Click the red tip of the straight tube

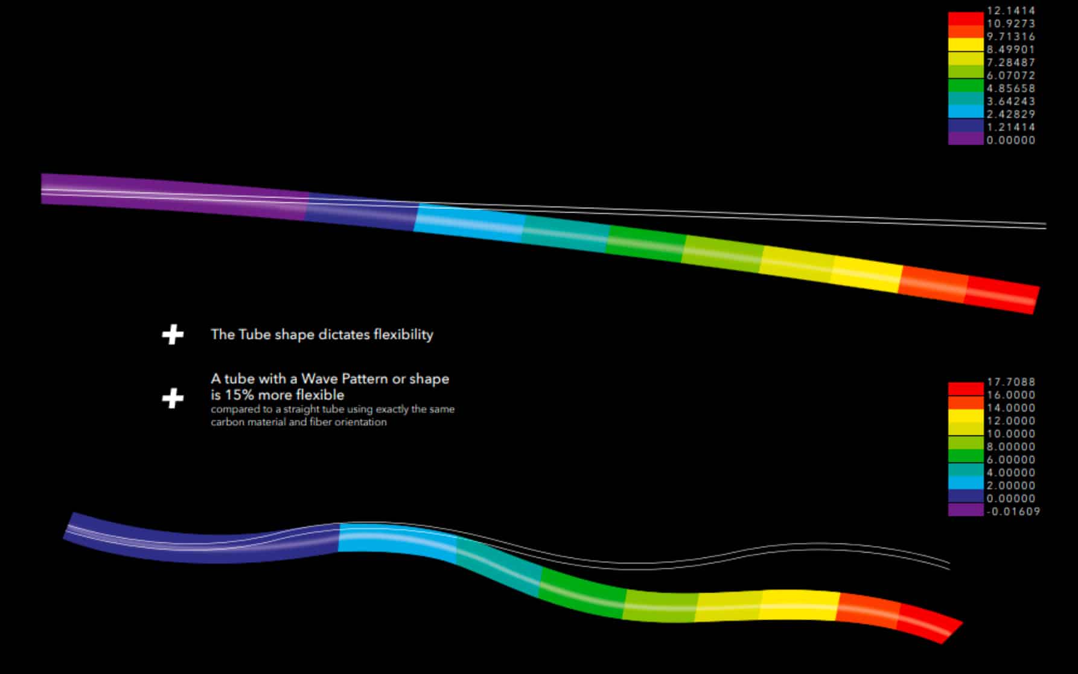[x=1002, y=297]
